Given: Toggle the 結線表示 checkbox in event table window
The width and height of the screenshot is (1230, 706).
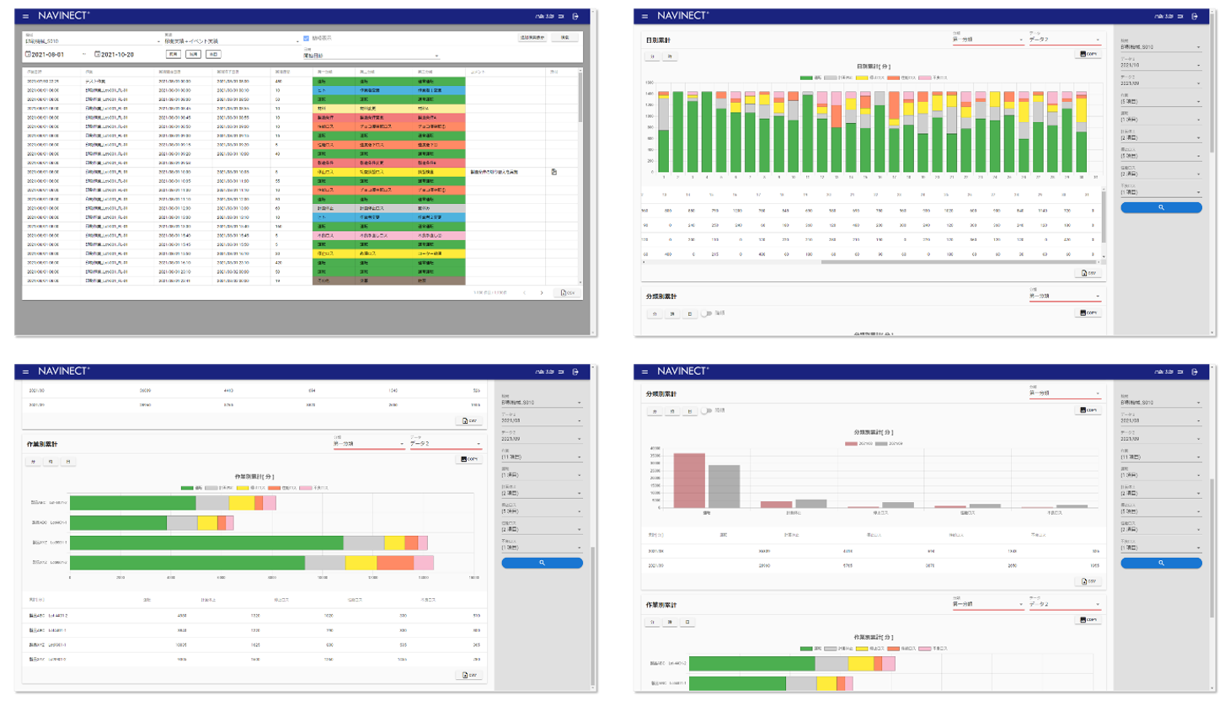Looking at the screenshot, I should tap(306, 38).
